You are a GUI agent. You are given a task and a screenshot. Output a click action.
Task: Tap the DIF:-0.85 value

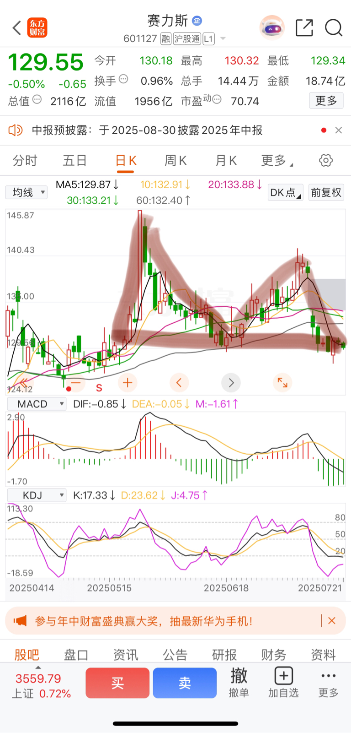[99, 404]
